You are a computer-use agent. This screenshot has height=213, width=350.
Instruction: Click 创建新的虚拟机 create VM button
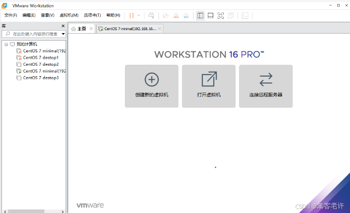(152, 86)
